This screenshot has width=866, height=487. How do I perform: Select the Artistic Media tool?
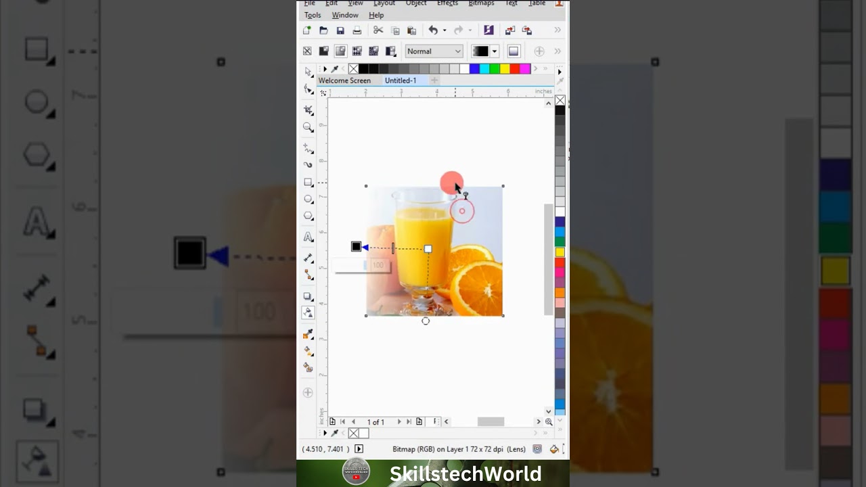pos(309,165)
